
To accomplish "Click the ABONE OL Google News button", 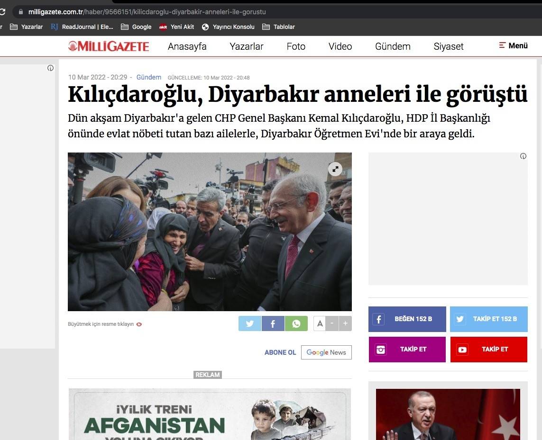I will pos(326,352).
